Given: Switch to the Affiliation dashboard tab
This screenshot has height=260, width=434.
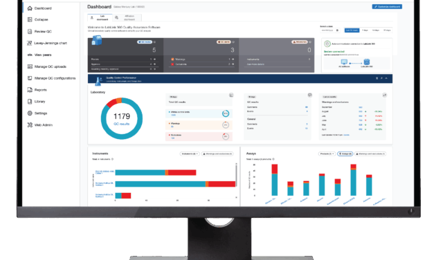Looking at the screenshot, I should click(127, 18).
